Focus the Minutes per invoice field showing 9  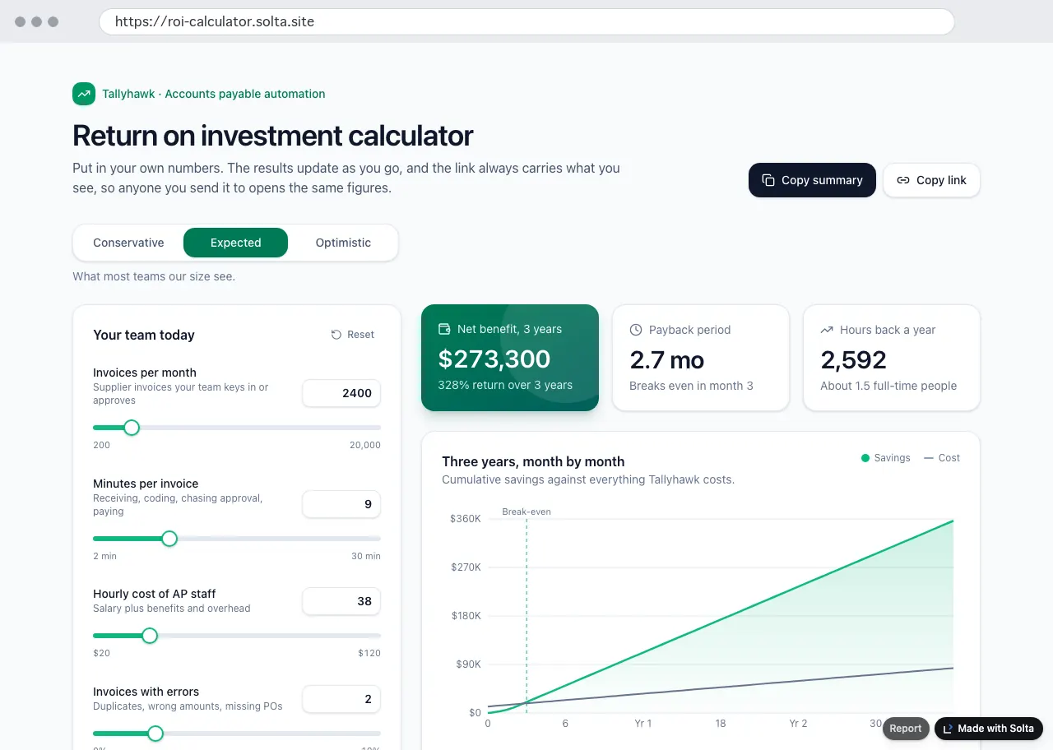click(341, 504)
